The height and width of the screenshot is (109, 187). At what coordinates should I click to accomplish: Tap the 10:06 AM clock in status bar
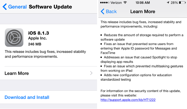click(143, 3)
